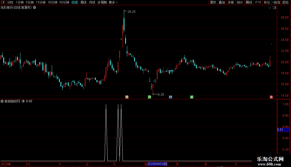Select the 60分钟 period tab

pos(64,2)
